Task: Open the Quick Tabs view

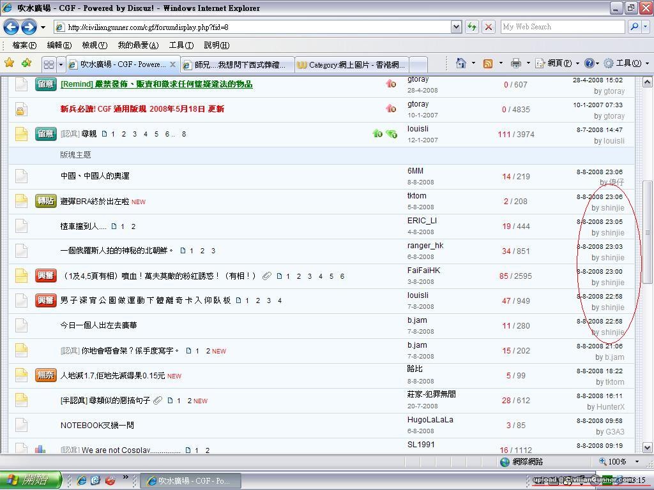Action: (x=49, y=64)
